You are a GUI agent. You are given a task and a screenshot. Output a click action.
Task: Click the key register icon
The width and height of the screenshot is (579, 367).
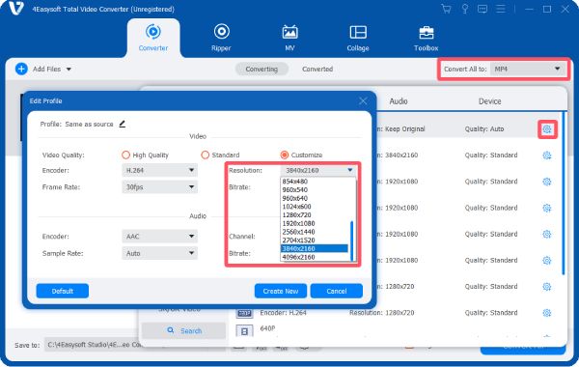(465, 9)
